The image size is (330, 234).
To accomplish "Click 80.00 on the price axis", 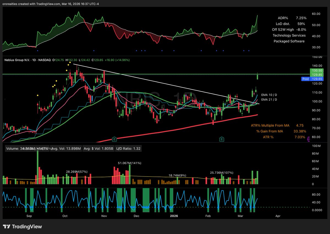I will coord(317,119).
